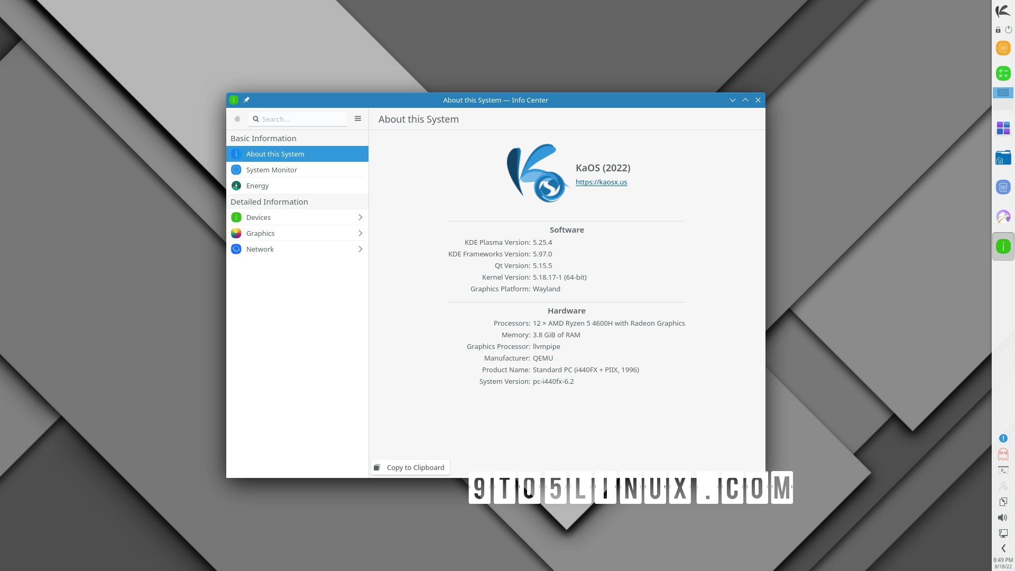The image size is (1015, 571).
Task: Pin the Info Center window on top
Action: 246,99
